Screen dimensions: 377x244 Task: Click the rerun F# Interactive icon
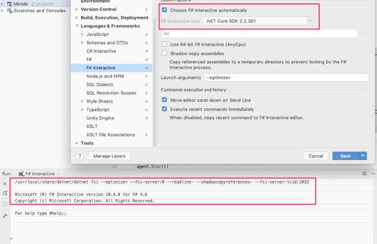5,193
